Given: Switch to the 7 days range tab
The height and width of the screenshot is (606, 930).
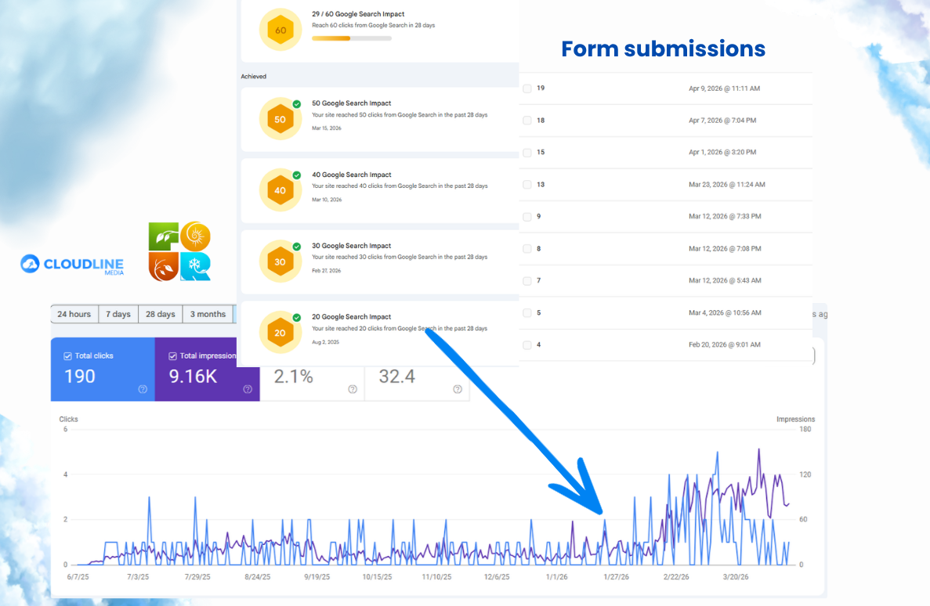Looking at the screenshot, I should 118,314.
